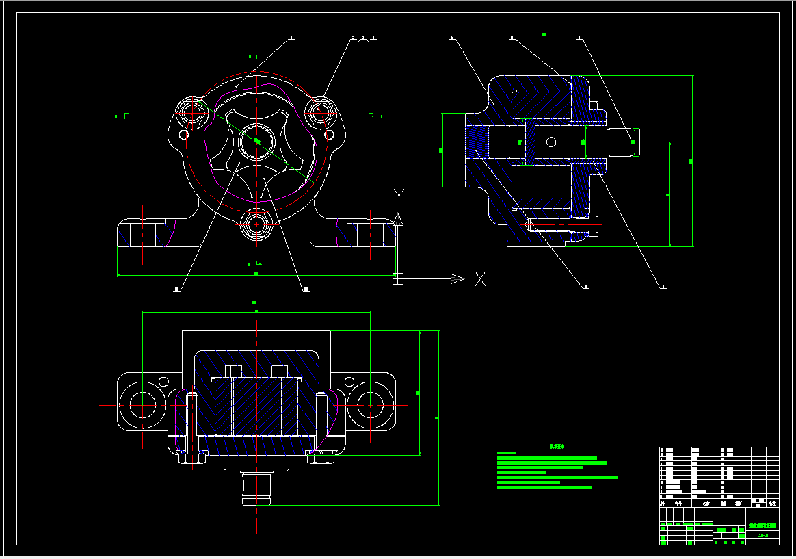Select the bottom bolt circle in the front view
This screenshot has width=796, height=559.
[257, 224]
